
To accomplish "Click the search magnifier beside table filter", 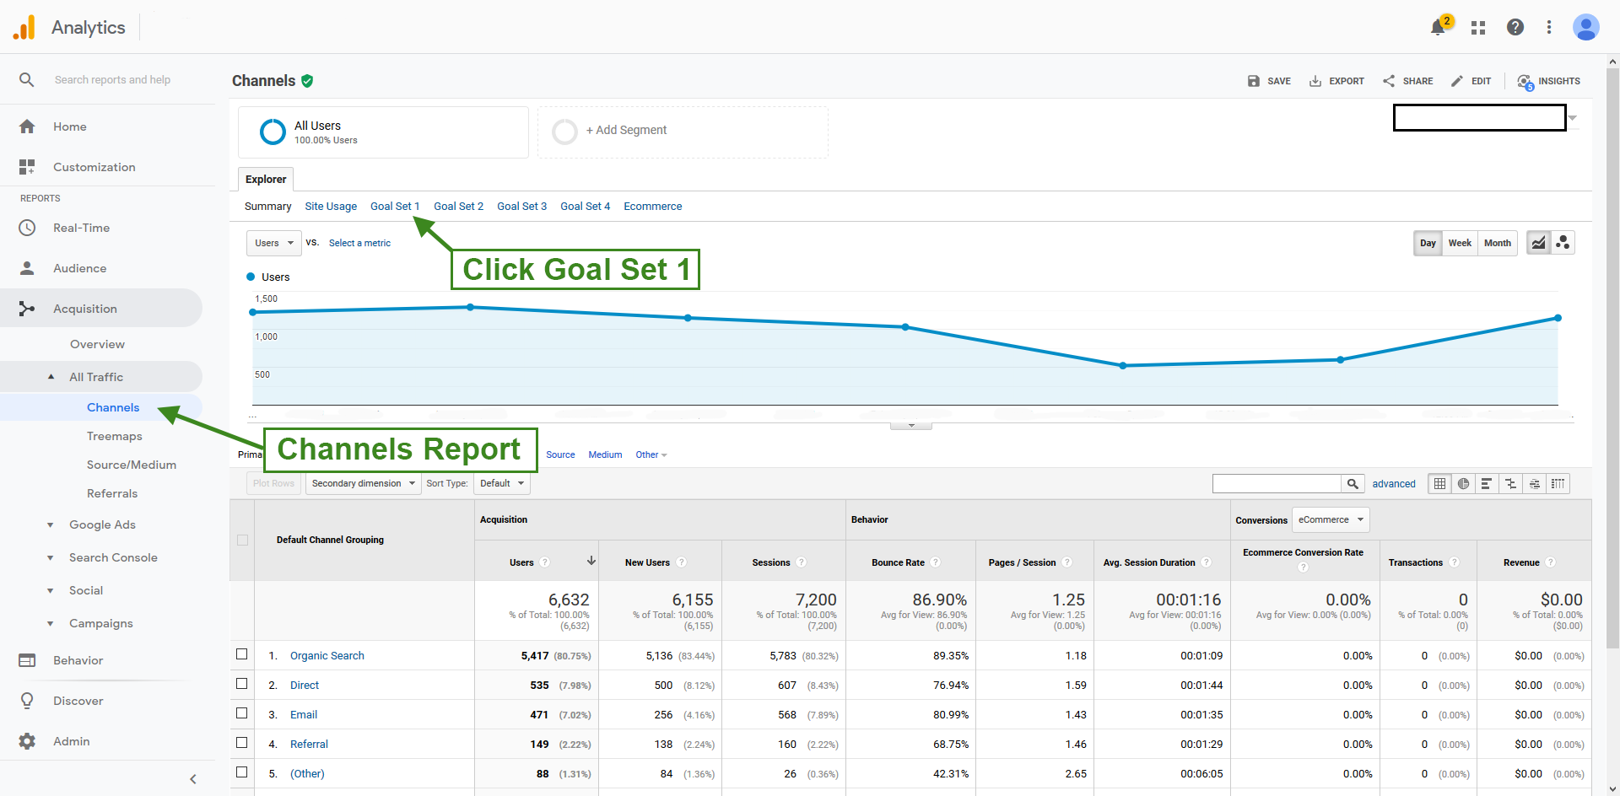I will point(1353,484).
